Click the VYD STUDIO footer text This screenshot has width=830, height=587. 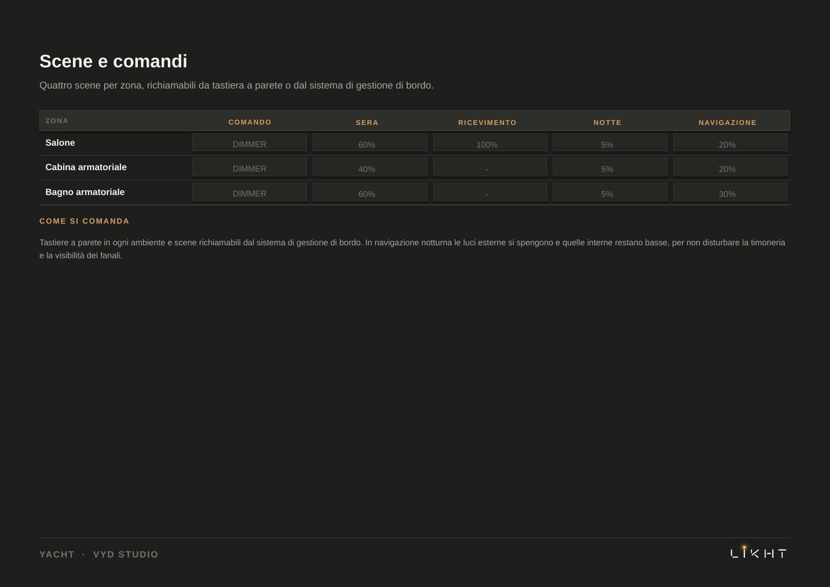point(126,554)
